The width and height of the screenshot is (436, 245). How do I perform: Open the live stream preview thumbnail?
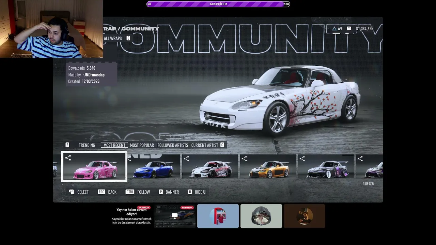[175, 216]
